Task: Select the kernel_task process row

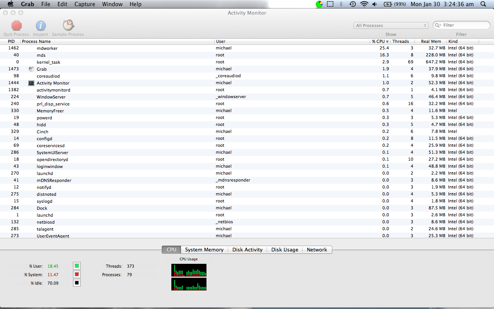Action: (x=247, y=62)
